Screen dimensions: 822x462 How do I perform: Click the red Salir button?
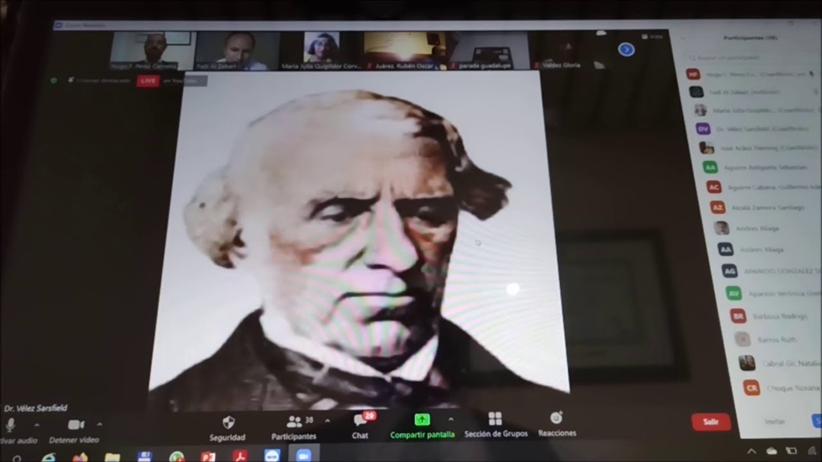tap(711, 422)
